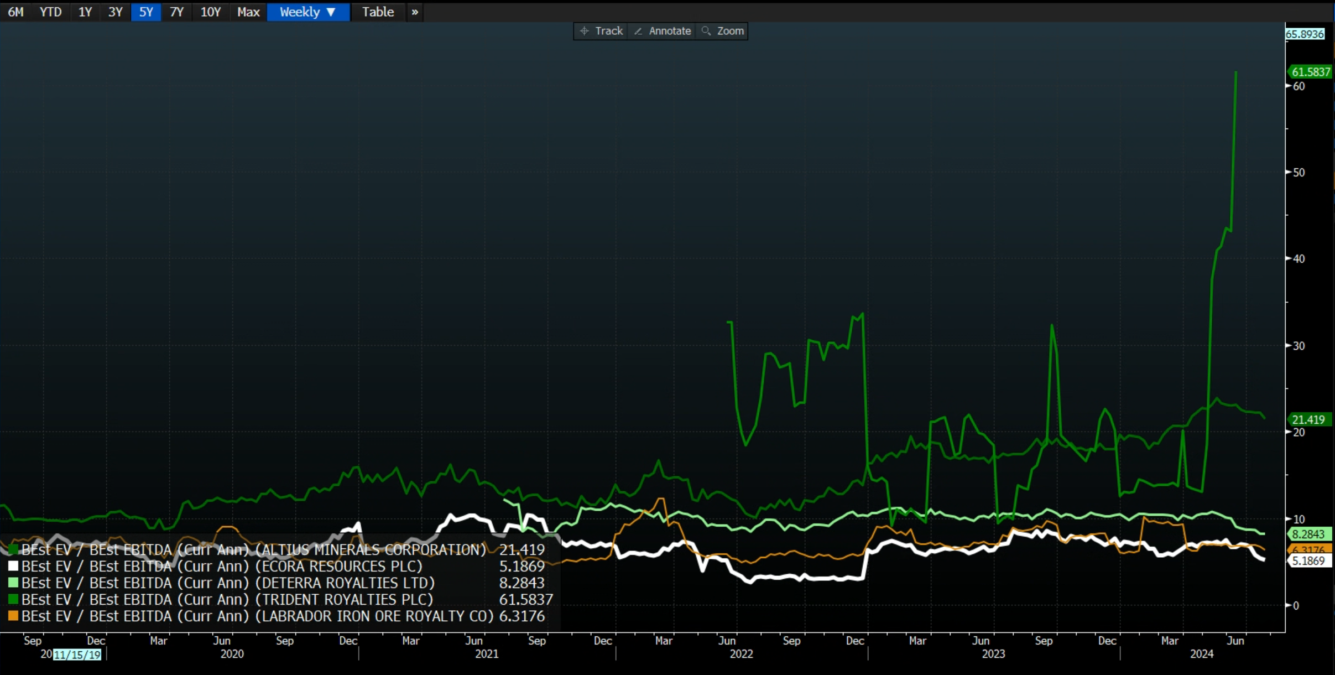Click the Track crosshair icon
Image resolution: width=1335 pixels, height=675 pixels.
(584, 31)
